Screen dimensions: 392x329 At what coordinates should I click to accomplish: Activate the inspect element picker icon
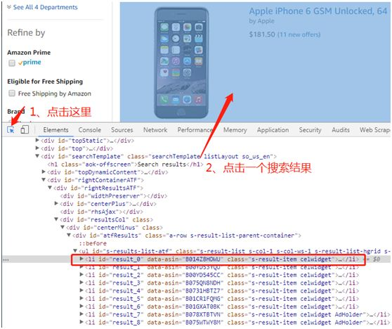click(11, 129)
